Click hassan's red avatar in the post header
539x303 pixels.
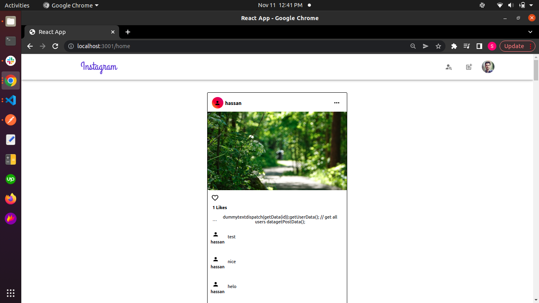pos(217,103)
